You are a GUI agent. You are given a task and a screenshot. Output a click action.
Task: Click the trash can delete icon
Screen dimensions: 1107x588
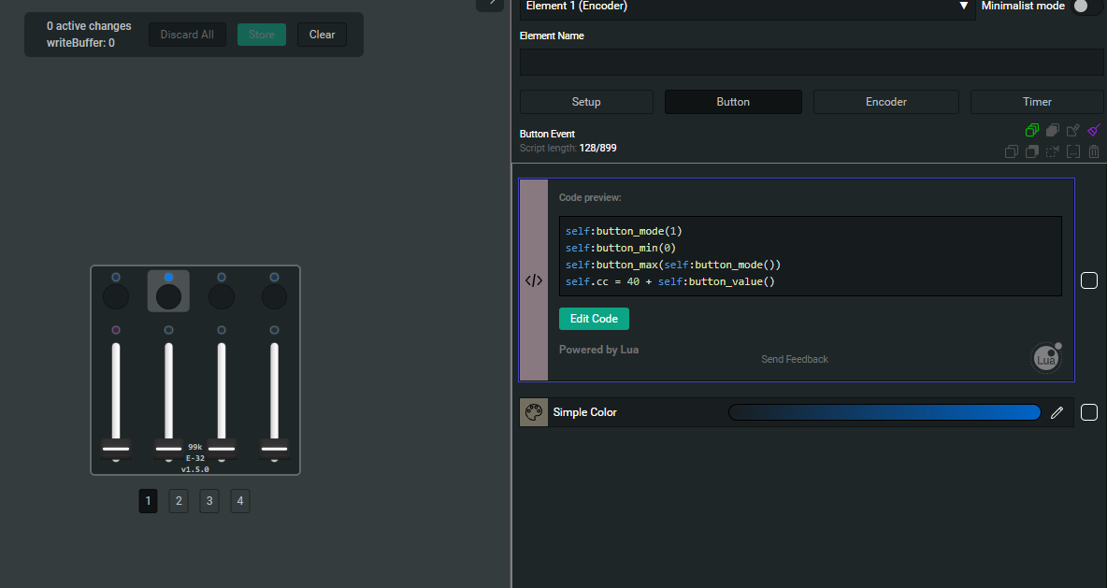point(1094,151)
